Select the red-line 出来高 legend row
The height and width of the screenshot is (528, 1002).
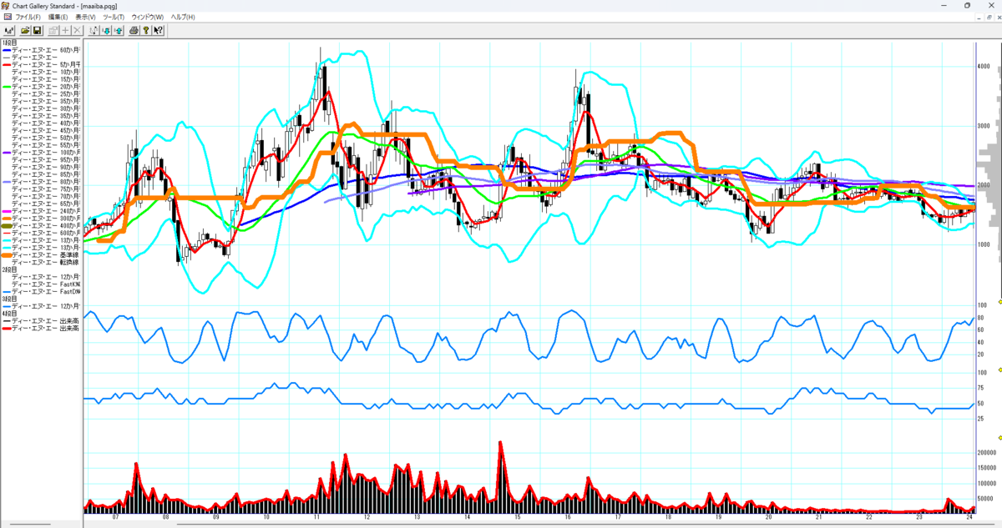(x=42, y=329)
